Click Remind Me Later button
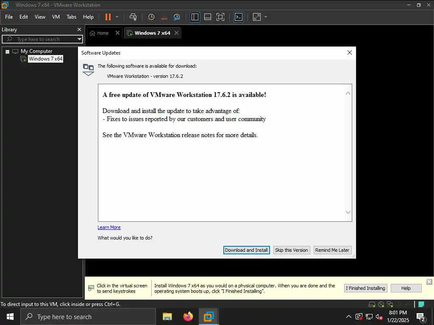 point(332,250)
